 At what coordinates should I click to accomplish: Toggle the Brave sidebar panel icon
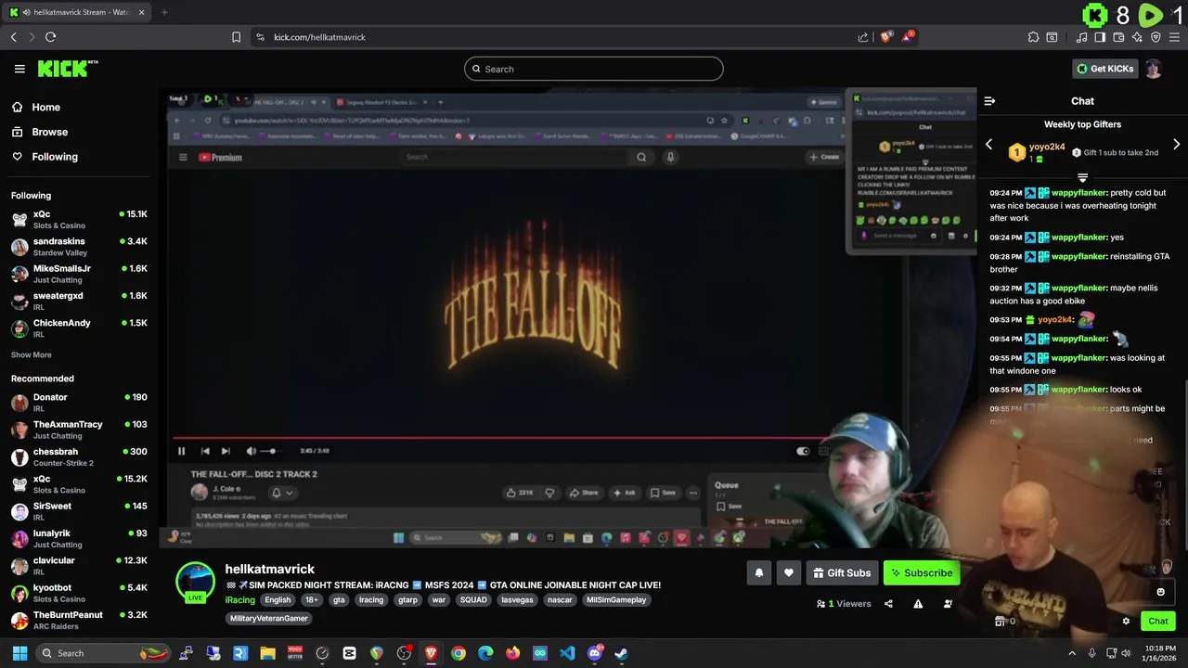pos(1100,37)
